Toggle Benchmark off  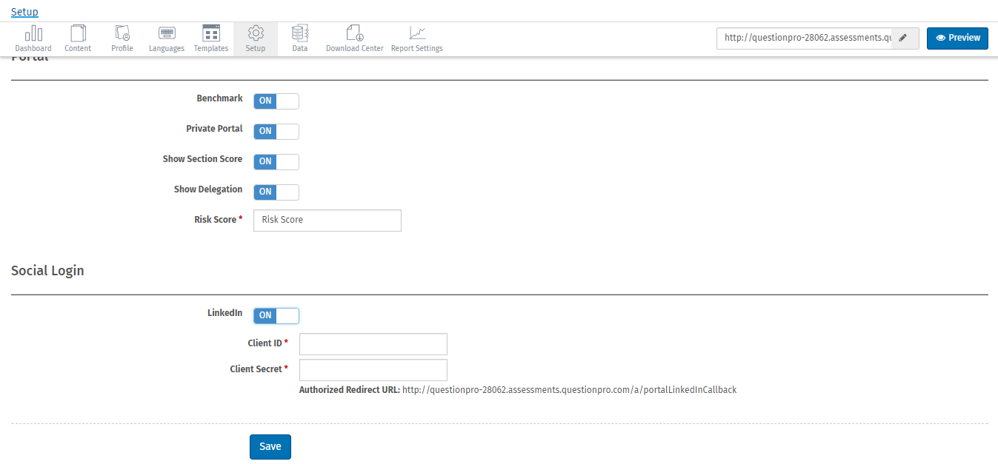[276, 101]
